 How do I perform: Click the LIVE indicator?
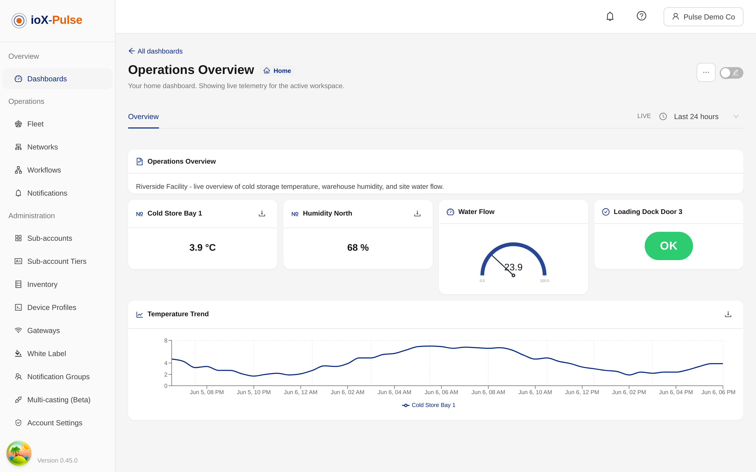(x=644, y=116)
